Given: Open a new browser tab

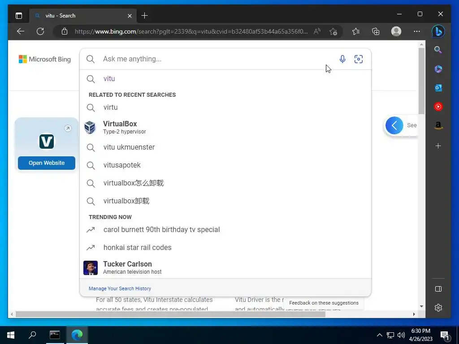Looking at the screenshot, I should pyautogui.click(x=144, y=16).
